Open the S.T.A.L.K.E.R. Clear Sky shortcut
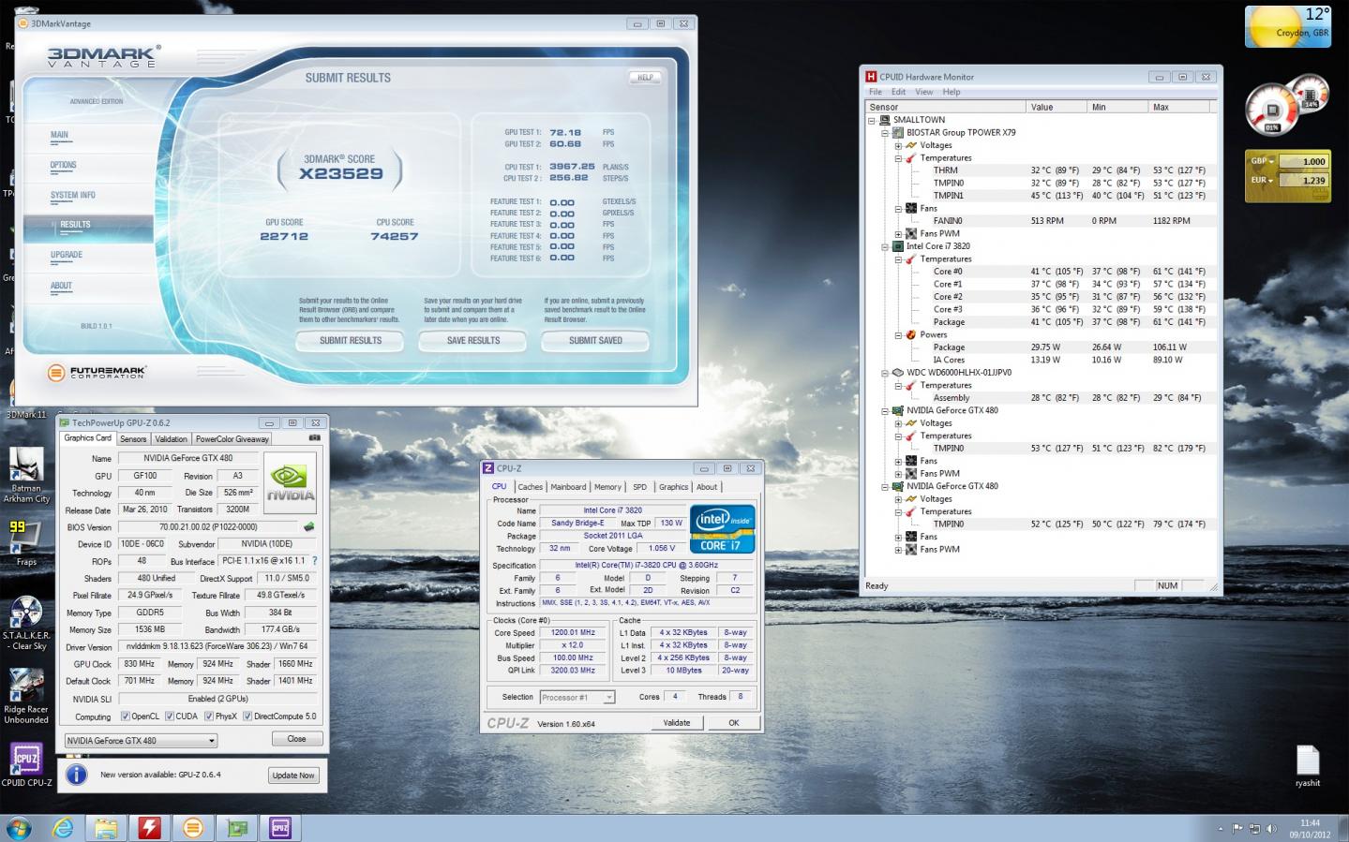This screenshot has height=842, width=1349. coord(26,624)
